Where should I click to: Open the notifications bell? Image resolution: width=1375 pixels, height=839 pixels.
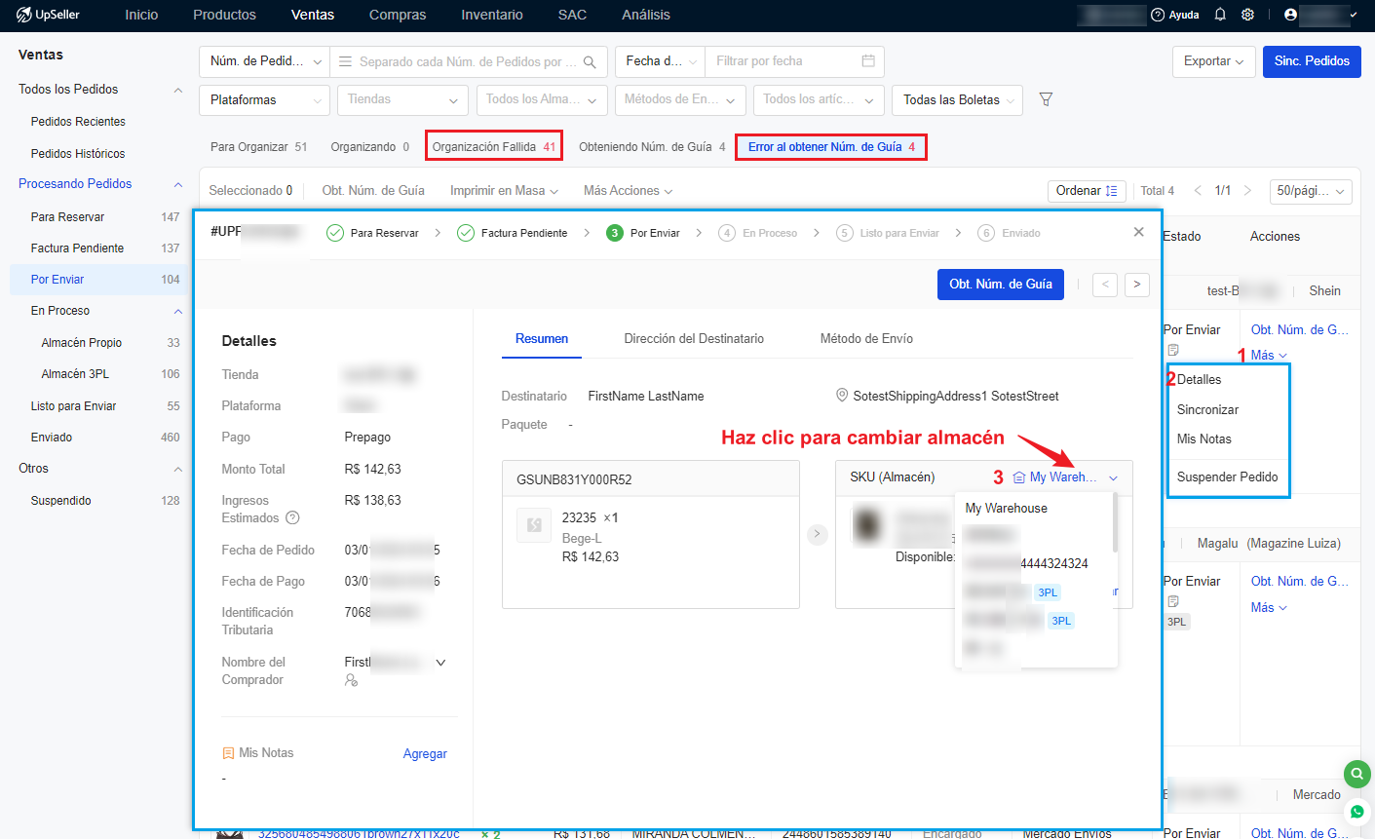click(1220, 15)
